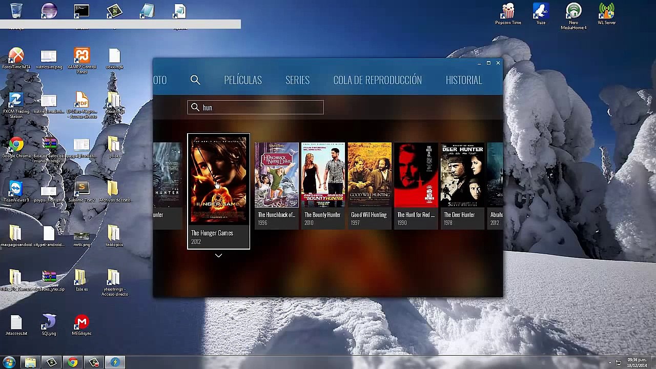The image size is (656, 369).
Task: Select Good Will Hunting poster
Action: pyautogui.click(x=370, y=176)
